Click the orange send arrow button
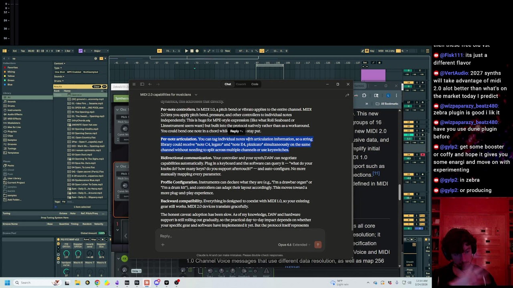Image resolution: width=513 pixels, height=288 pixels. pos(318,245)
